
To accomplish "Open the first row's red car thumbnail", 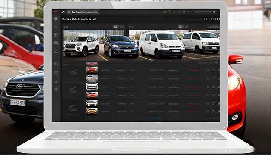I will click(92, 70).
